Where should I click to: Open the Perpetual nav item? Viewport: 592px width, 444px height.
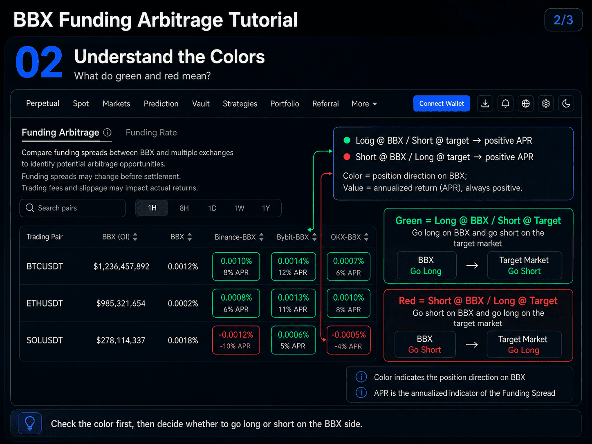point(43,103)
